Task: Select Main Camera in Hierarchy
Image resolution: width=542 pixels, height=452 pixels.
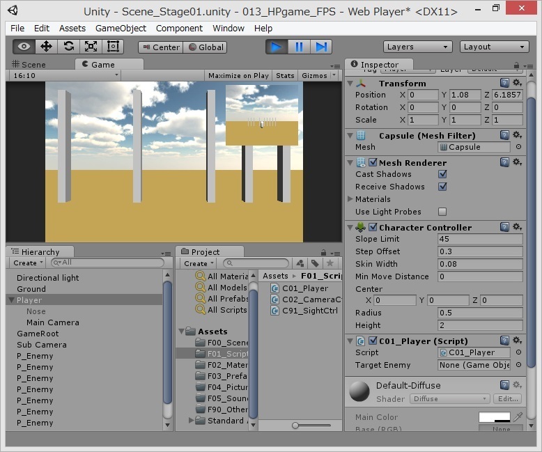Action: pyautogui.click(x=53, y=322)
